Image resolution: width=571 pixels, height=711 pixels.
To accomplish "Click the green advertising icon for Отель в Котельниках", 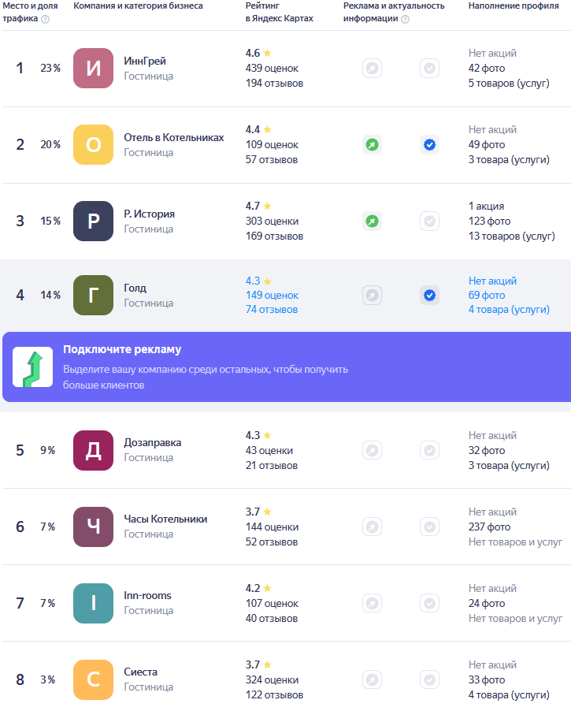I will [372, 145].
